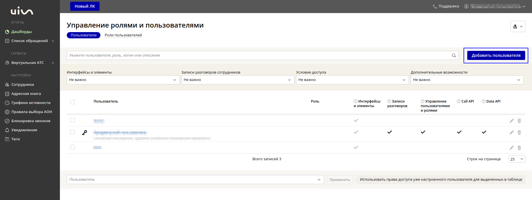Delete the second user via trash icon

tap(519, 132)
